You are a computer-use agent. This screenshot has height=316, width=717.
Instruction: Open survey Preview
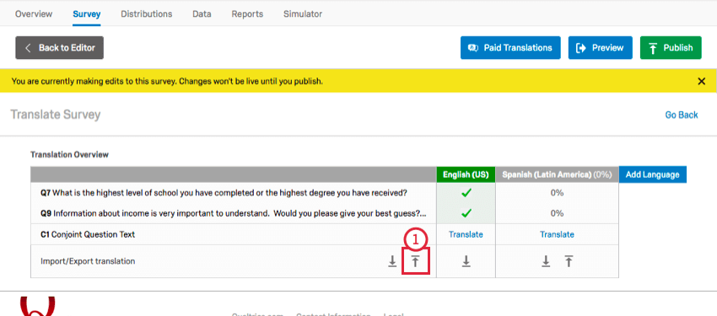601,48
